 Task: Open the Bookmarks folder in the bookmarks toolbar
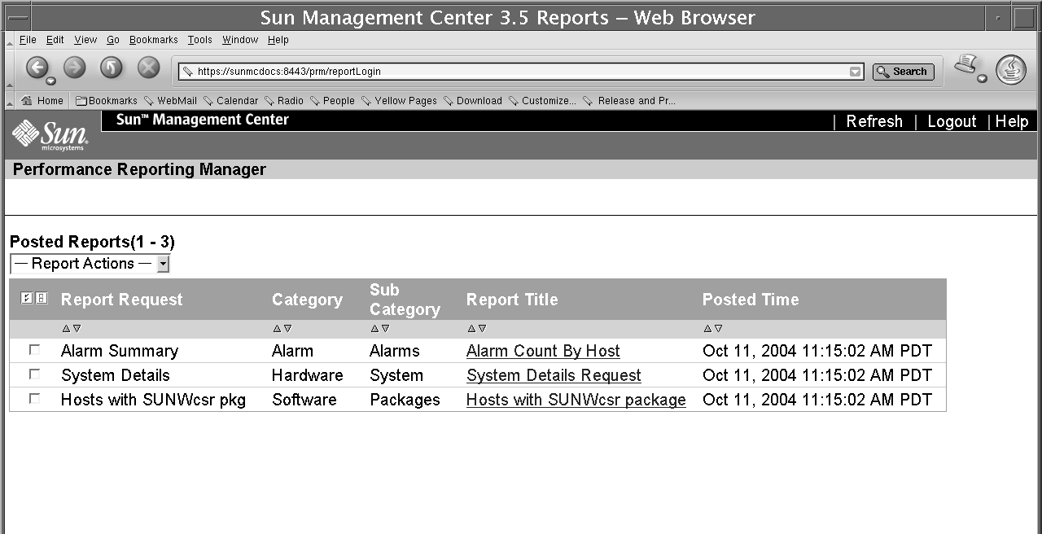tap(107, 101)
